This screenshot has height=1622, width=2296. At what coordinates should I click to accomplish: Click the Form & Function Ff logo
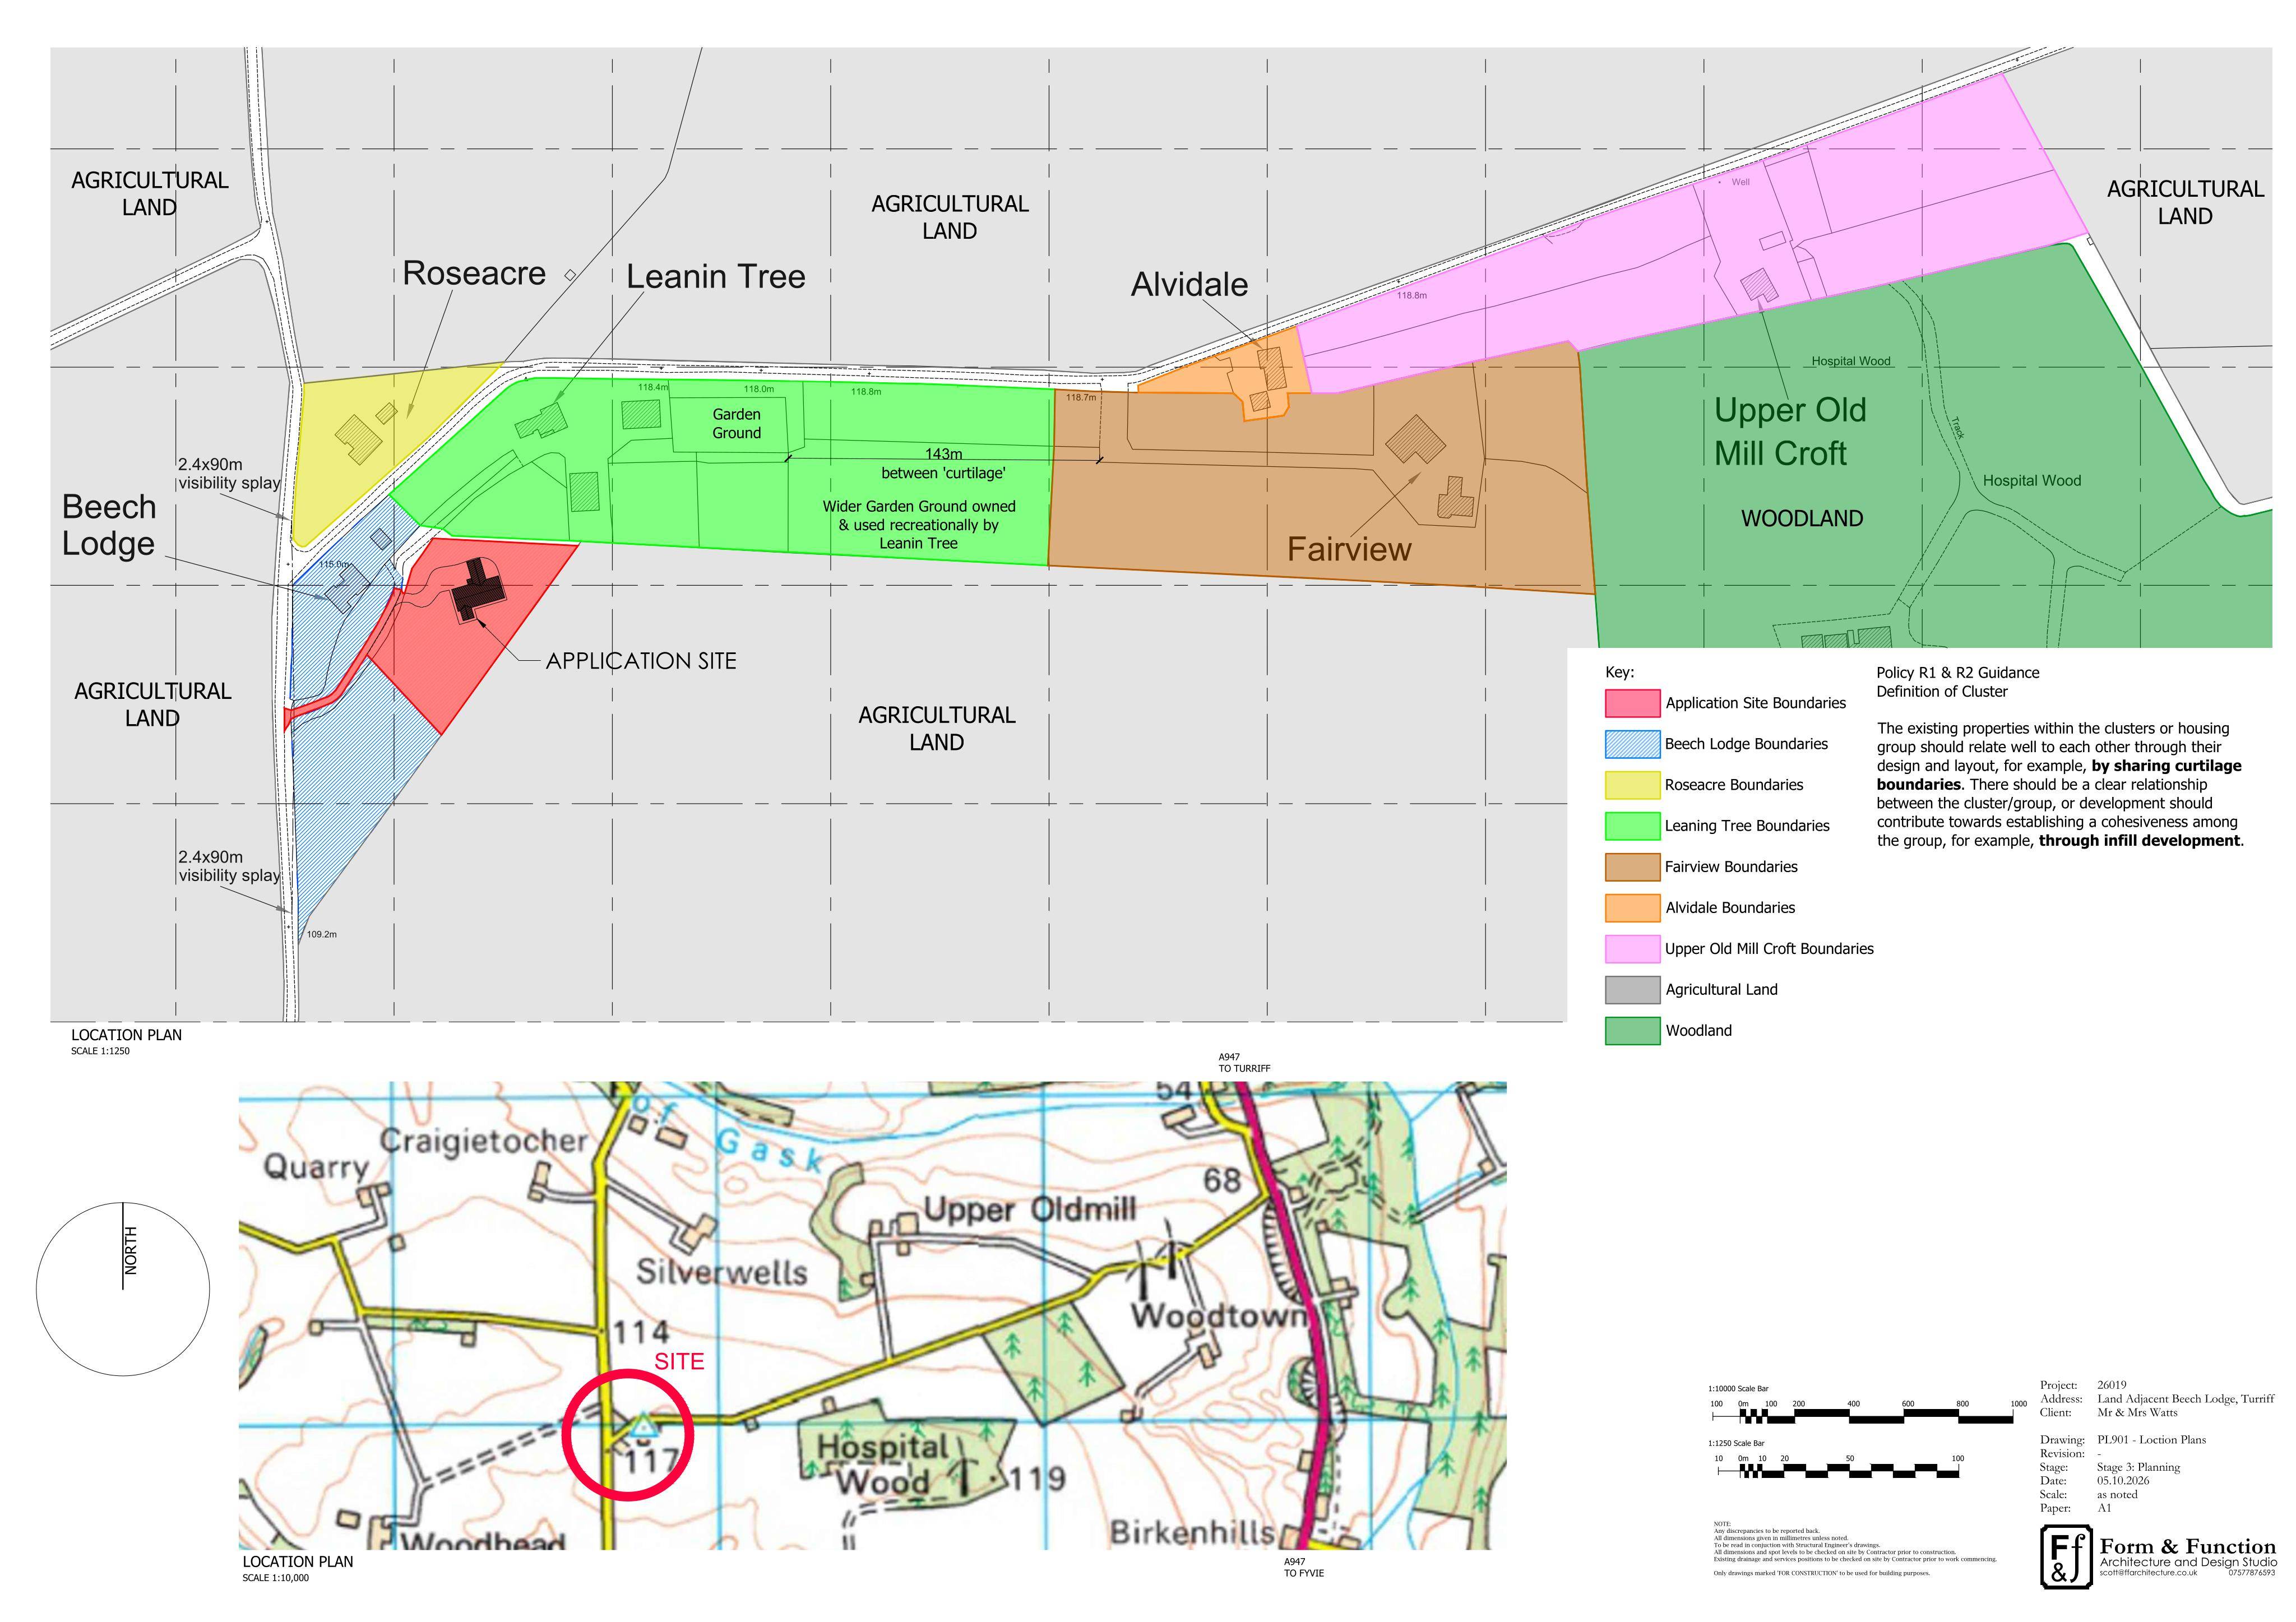2065,1557
